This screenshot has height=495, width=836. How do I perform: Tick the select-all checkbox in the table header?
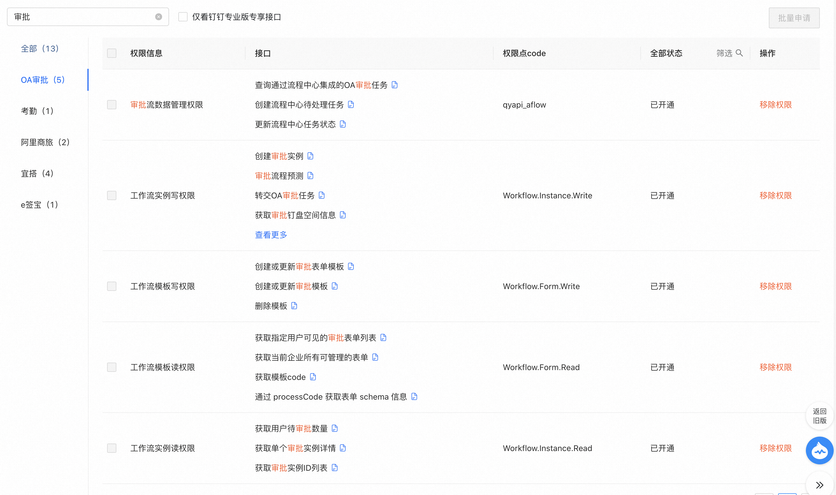click(x=112, y=53)
